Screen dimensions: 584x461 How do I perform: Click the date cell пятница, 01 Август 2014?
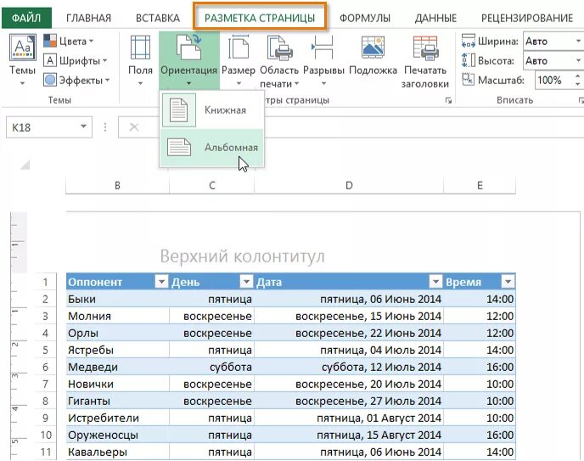pyautogui.click(x=349, y=419)
